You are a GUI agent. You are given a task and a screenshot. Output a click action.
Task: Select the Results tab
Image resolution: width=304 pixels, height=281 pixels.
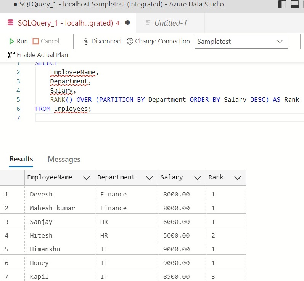pos(21,159)
